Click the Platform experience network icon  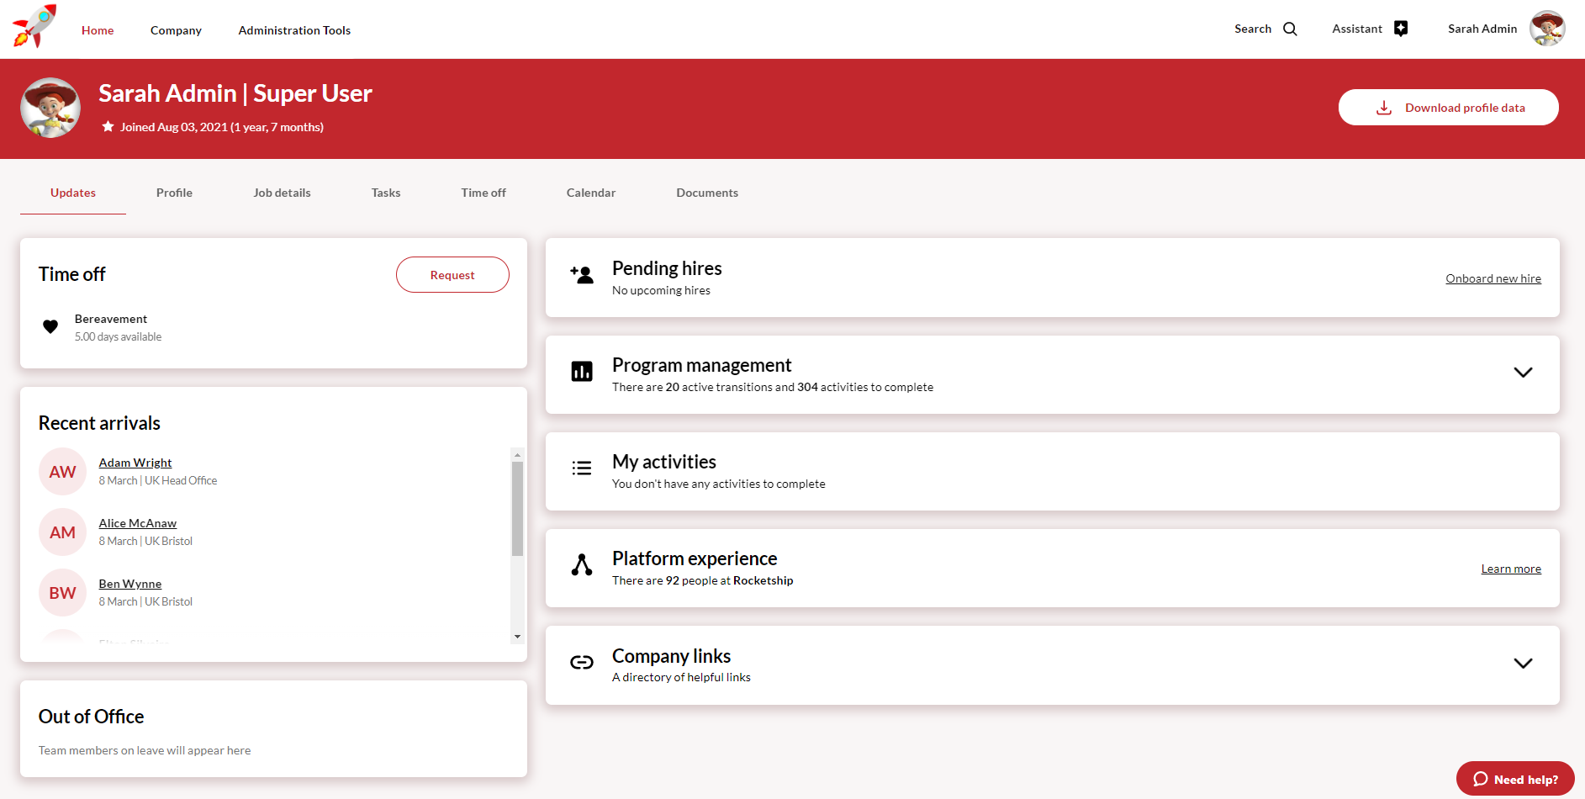coord(581,565)
